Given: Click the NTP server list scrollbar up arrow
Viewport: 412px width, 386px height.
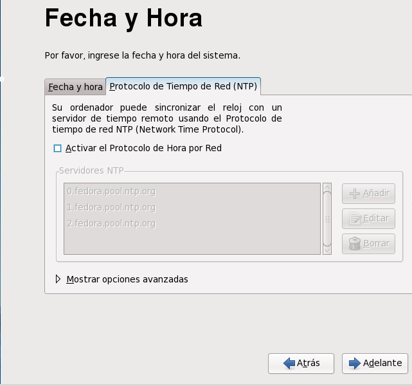Looking at the screenshot, I should click(327, 187).
